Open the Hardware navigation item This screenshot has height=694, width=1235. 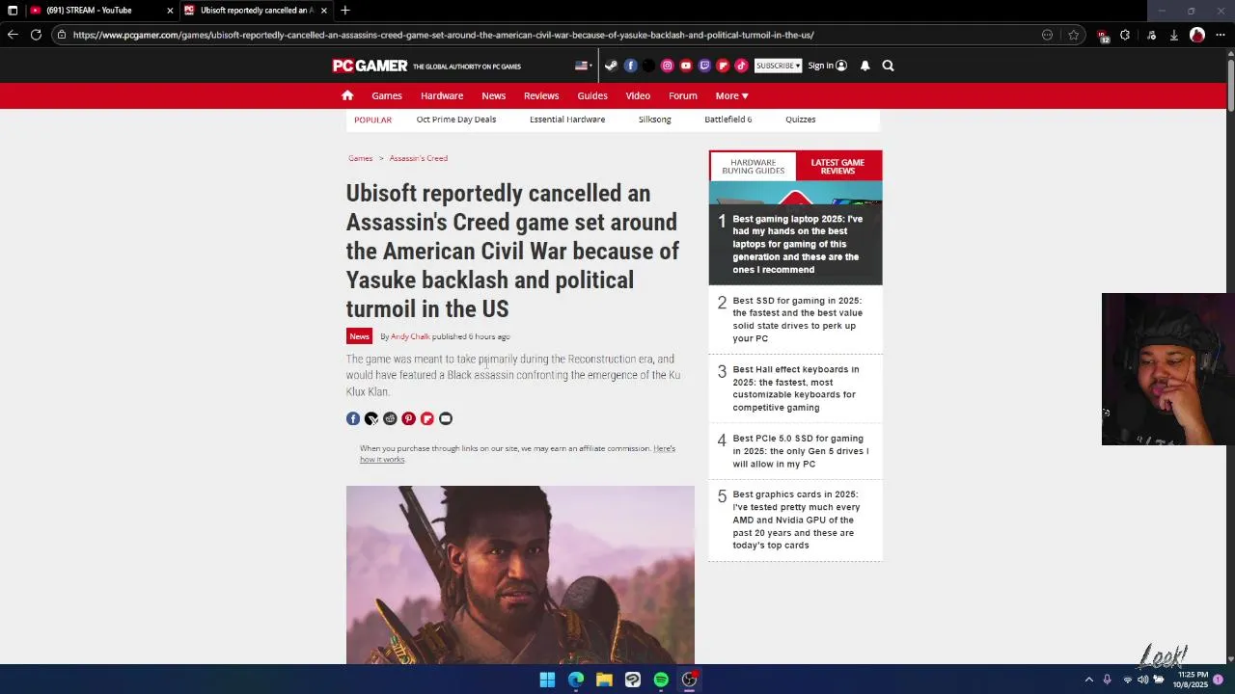pos(442,95)
